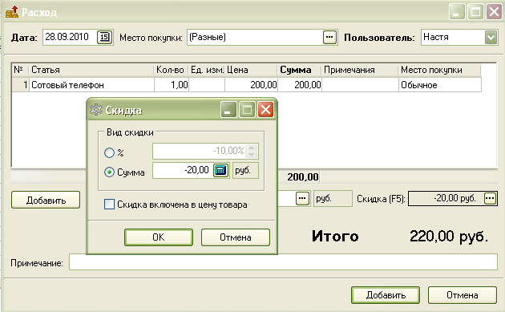The width and height of the screenshot is (505, 312).
Task: Click the bottom Добавить button in Расход
Action: click(386, 295)
